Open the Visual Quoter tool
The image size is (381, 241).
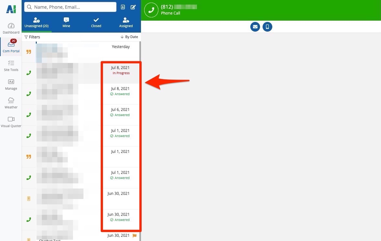click(11, 122)
